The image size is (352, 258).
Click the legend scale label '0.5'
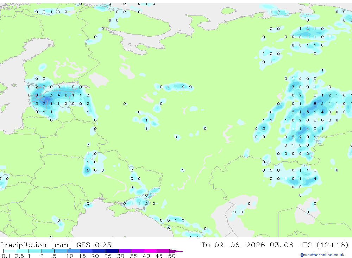[x=19, y=256]
